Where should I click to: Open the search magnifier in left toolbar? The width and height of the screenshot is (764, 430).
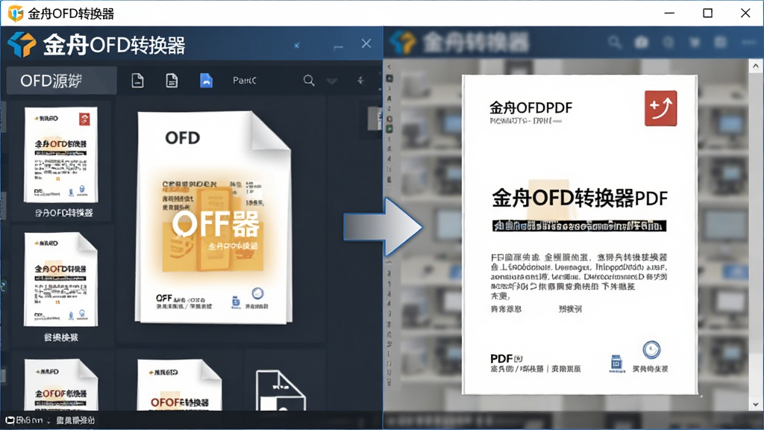tap(309, 81)
